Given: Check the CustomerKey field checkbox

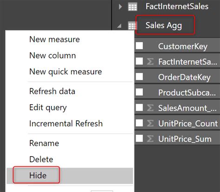Looking at the screenshot, I should [x=139, y=46].
